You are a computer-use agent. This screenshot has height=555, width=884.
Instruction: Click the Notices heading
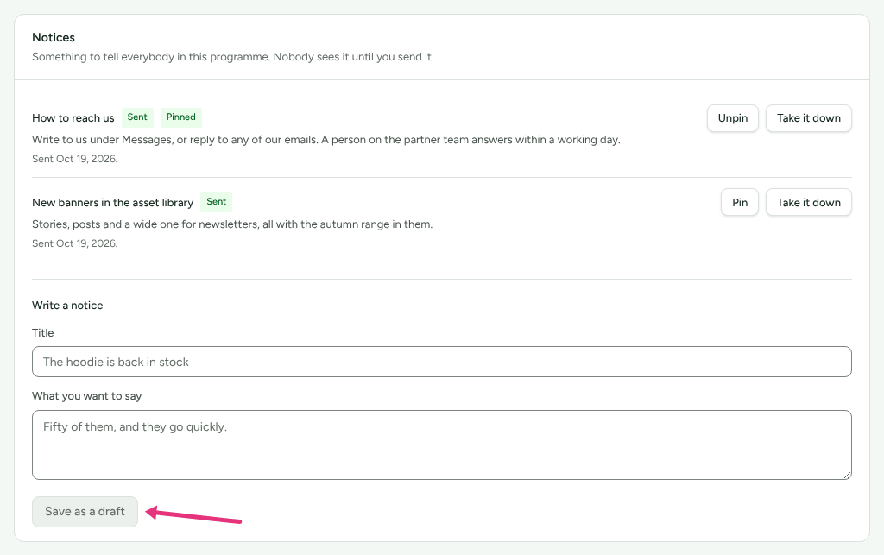pos(54,37)
